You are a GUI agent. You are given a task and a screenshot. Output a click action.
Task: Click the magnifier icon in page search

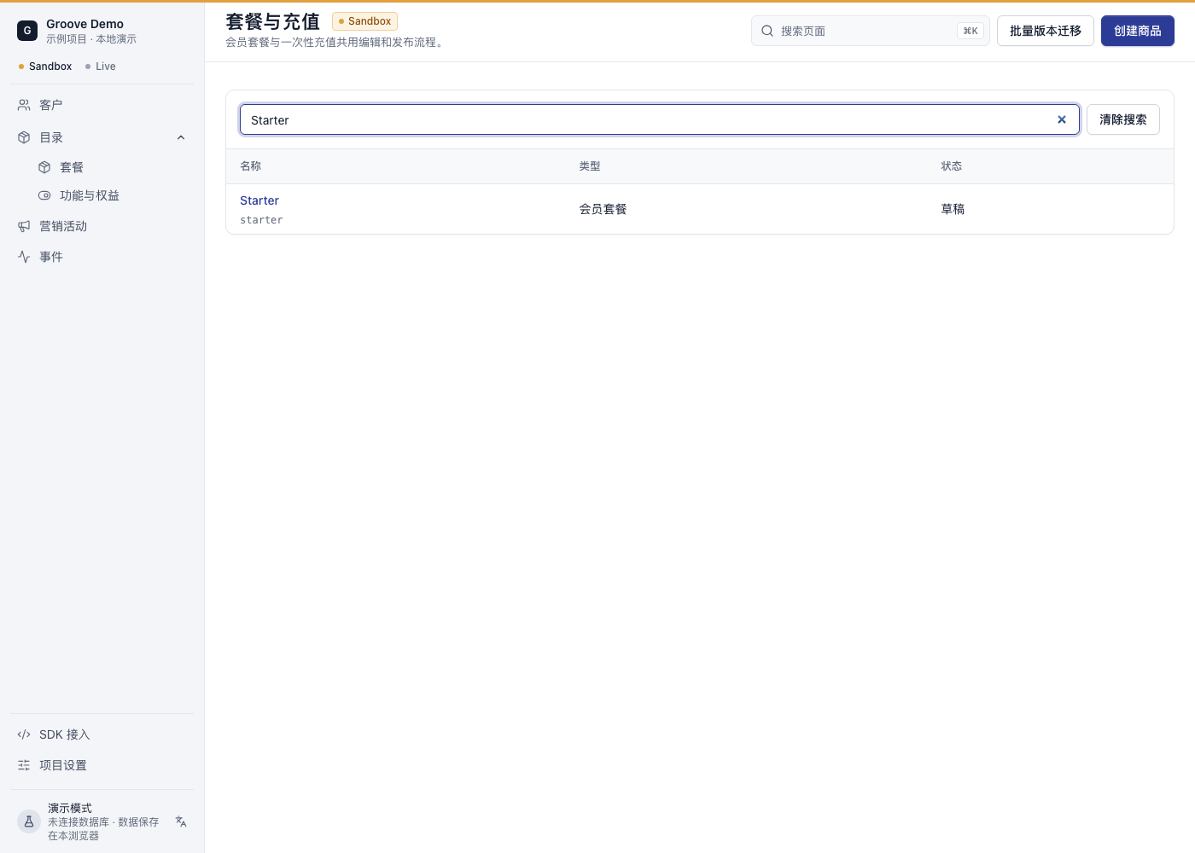(x=767, y=31)
